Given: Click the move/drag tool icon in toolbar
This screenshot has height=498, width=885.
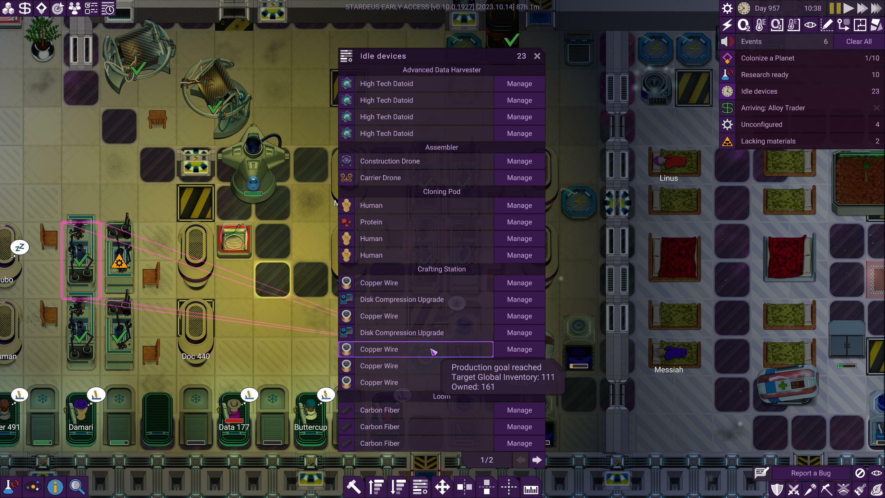Looking at the screenshot, I should coord(442,487).
